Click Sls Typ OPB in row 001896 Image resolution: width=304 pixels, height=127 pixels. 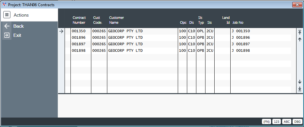click(201, 37)
